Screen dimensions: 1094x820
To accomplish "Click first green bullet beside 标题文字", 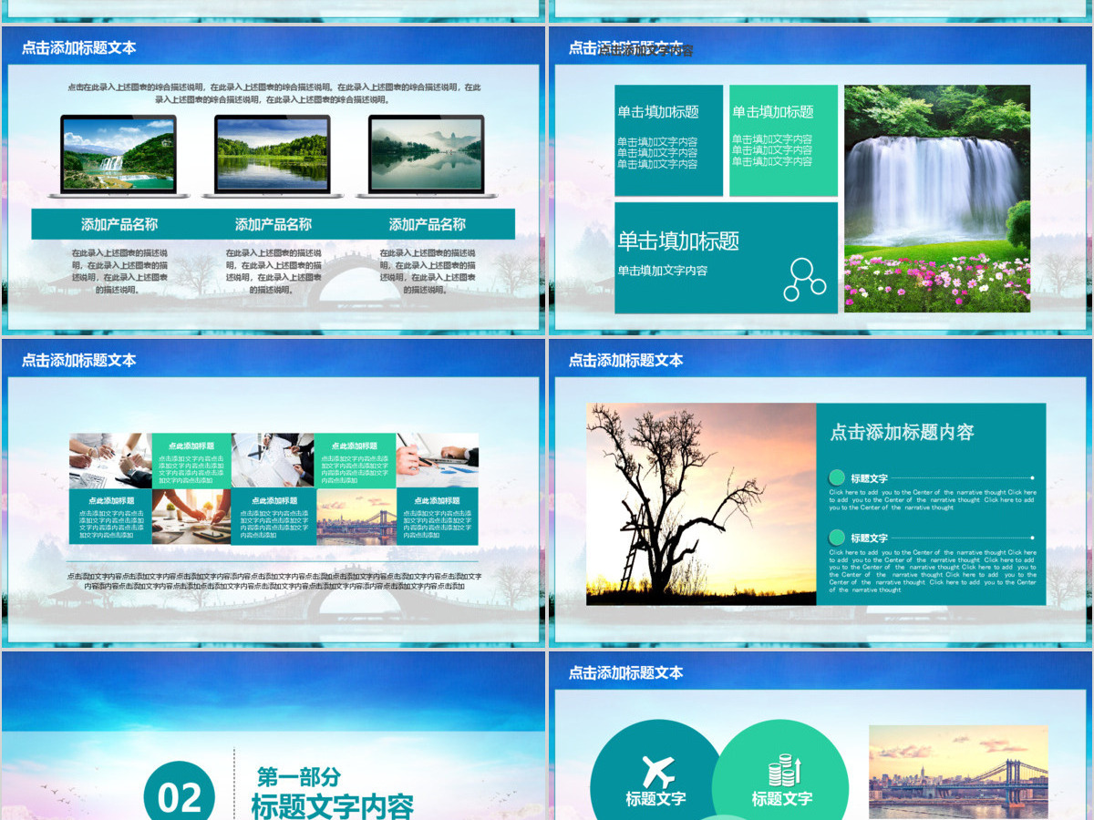I will (x=836, y=477).
